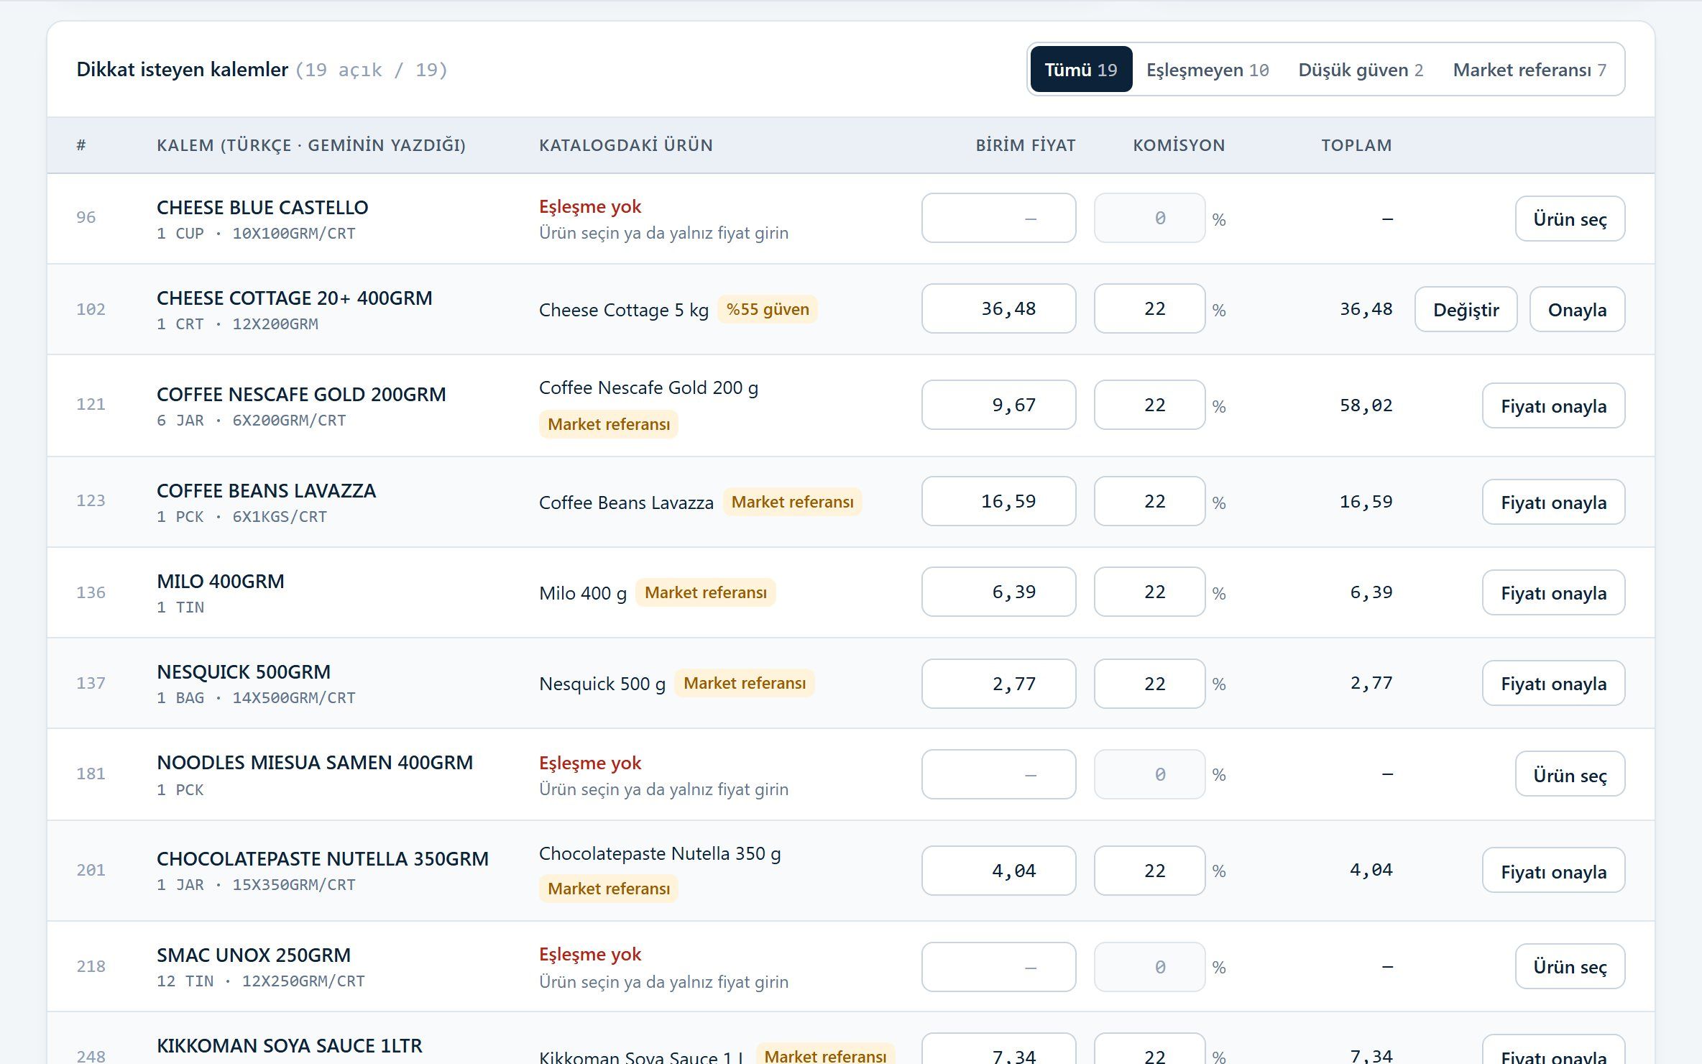Confirm price for Chocolatepaste Nutella row
This screenshot has width=1702, height=1064.
tap(1553, 871)
